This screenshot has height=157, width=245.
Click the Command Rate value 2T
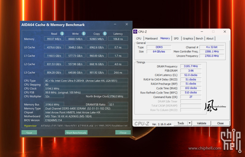pos(191,97)
